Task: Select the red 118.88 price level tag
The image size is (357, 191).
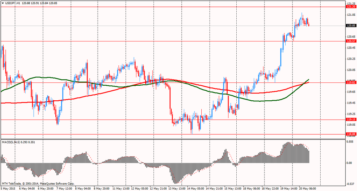Action: pos(351,134)
